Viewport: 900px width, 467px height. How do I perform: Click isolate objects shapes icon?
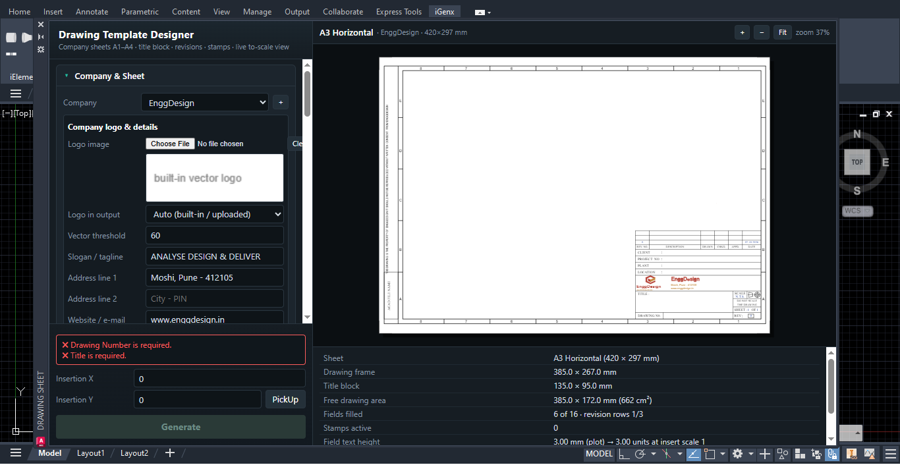(x=782, y=454)
